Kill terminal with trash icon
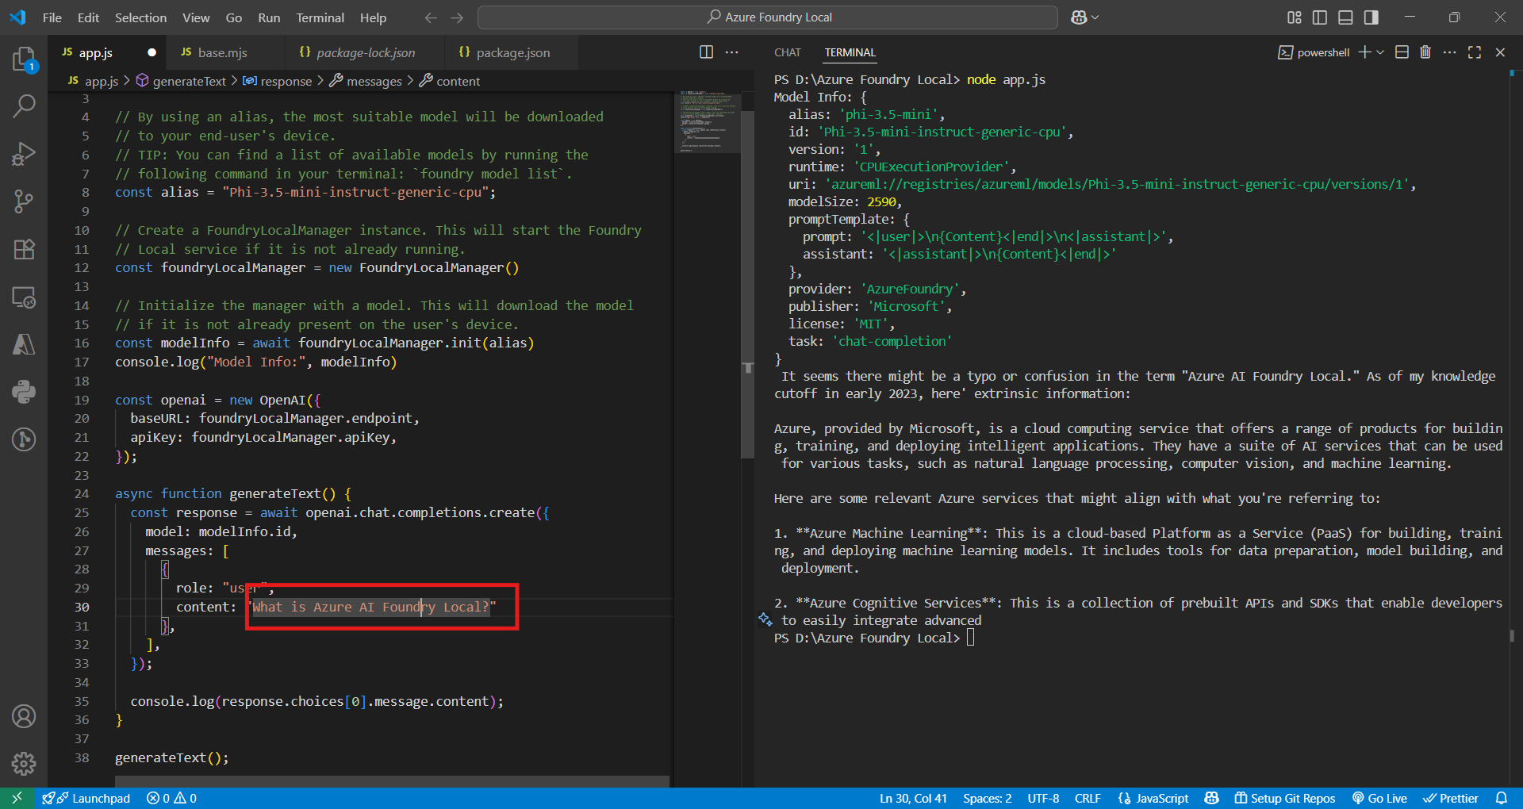The height and width of the screenshot is (809, 1523). pos(1425,52)
